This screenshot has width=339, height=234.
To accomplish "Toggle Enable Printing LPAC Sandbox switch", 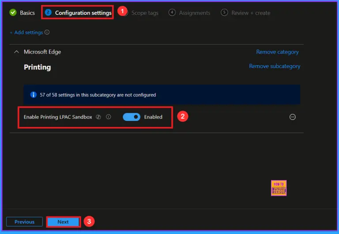I will [132, 117].
